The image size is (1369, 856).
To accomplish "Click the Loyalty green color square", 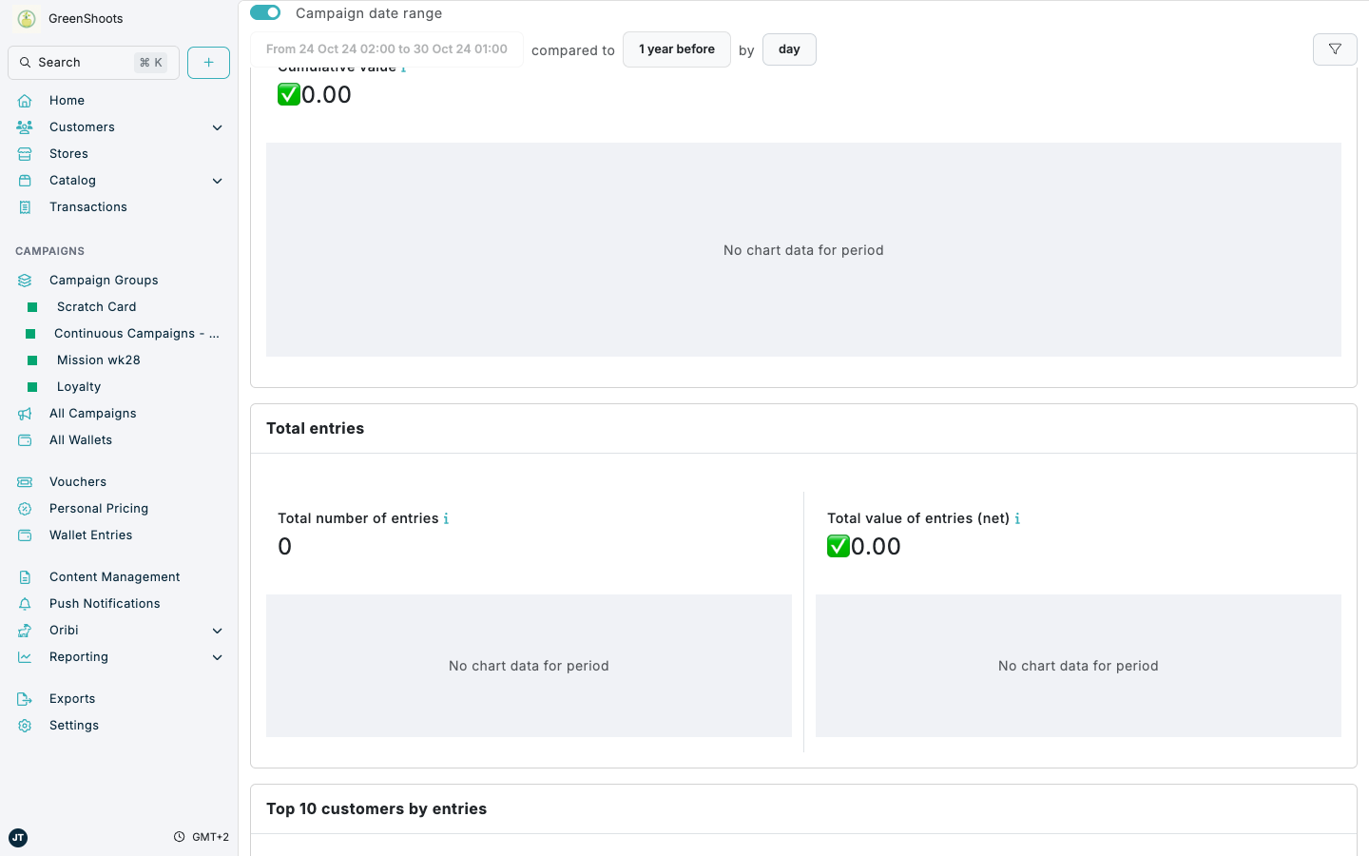I will click(x=32, y=387).
